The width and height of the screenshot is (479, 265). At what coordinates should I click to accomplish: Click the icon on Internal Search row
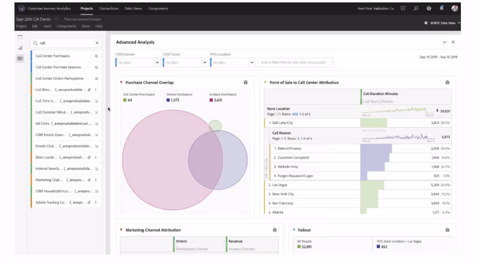tap(97, 169)
